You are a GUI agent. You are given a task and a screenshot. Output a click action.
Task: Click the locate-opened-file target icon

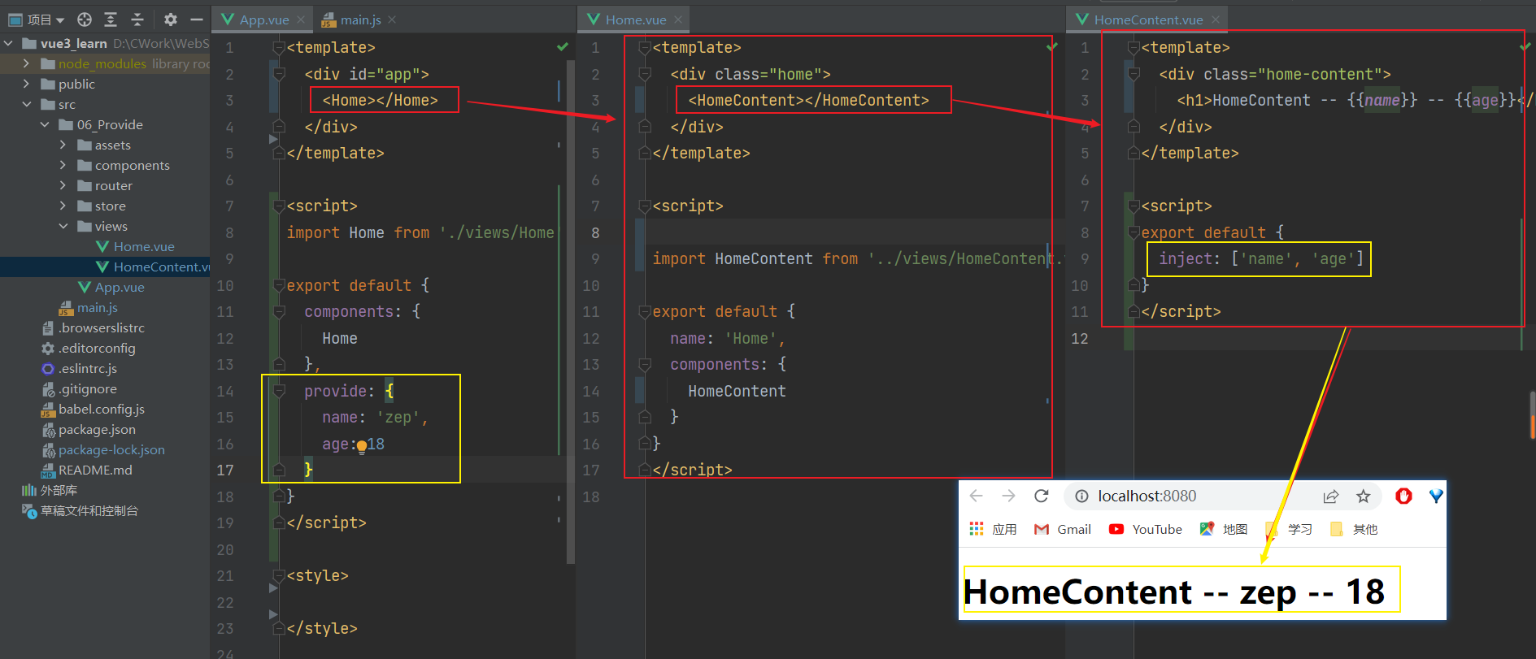tap(85, 19)
